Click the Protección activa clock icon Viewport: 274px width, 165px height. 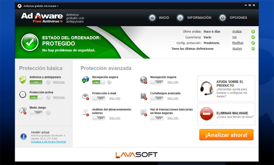(x=23, y=95)
